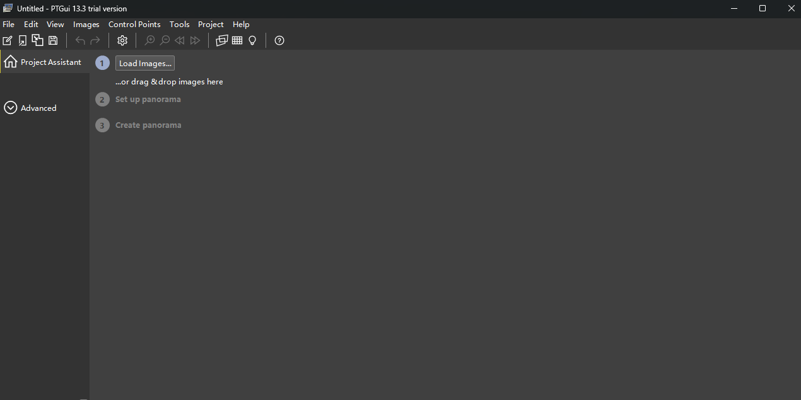The width and height of the screenshot is (801, 400).
Task: Select the Project Assistant tab
Action: pyautogui.click(x=44, y=62)
